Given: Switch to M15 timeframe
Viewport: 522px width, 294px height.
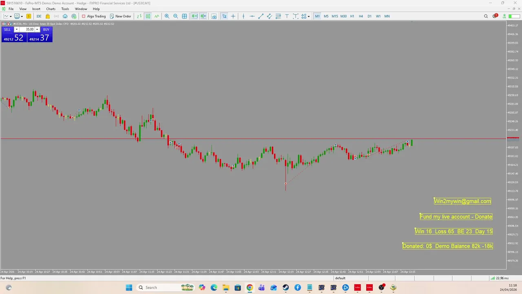Looking at the screenshot, I should pyautogui.click(x=335, y=16).
